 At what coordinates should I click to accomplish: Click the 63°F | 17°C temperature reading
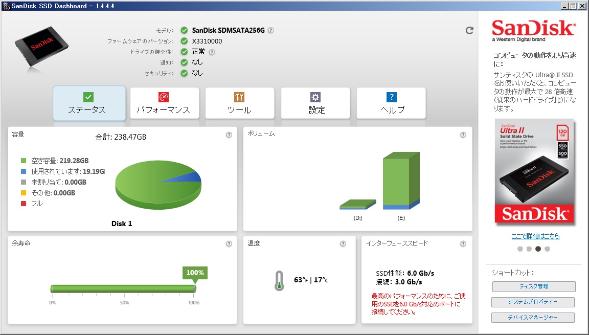(x=311, y=280)
